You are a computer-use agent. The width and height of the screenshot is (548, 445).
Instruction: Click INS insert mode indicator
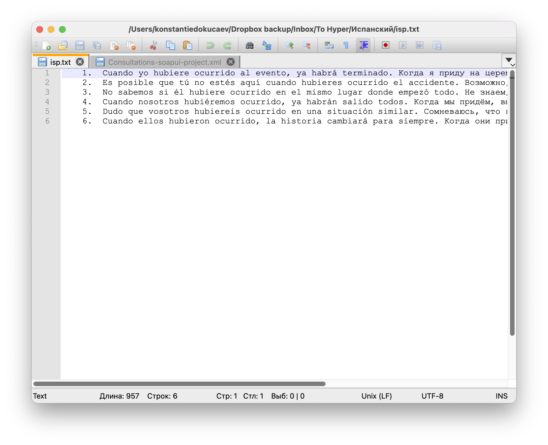[501, 396]
